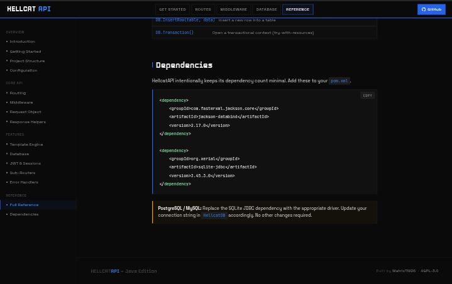Open Introduction in the sidebar
Screen dimensions: 452x284
[x=22, y=41]
